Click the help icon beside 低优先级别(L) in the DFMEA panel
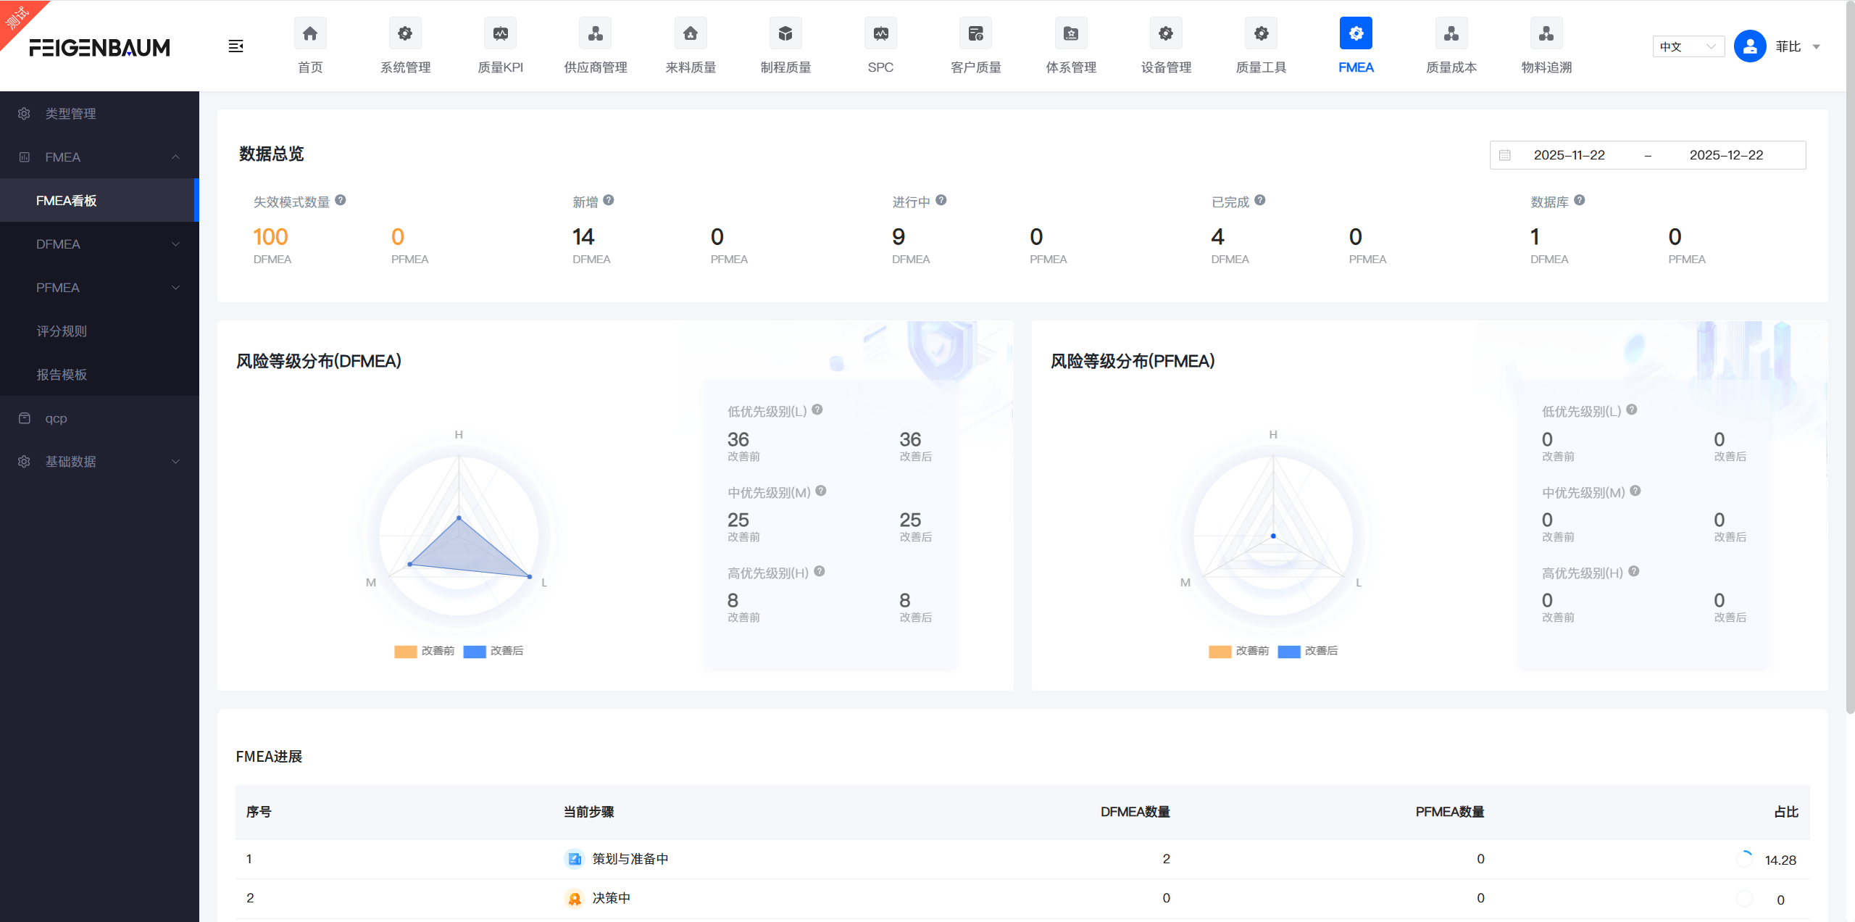This screenshot has height=922, width=1855. [x=817, y=410]
